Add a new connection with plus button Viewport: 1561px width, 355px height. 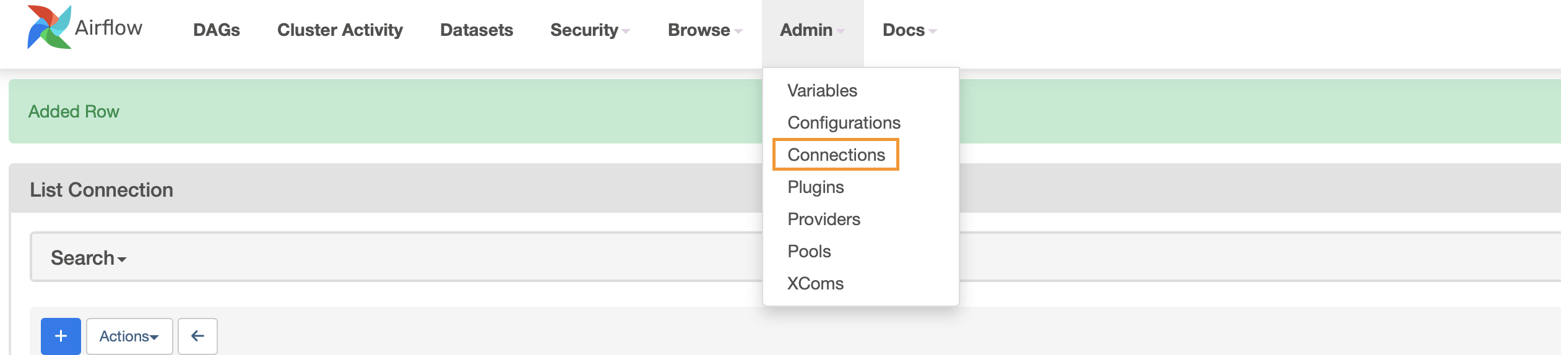(x=61, y=336)
